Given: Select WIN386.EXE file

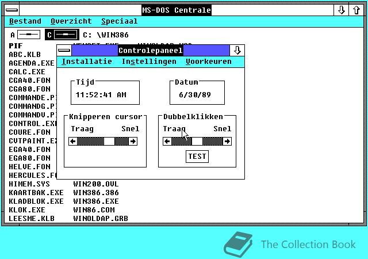Looking at the screenshot, I should coord(96,201).
